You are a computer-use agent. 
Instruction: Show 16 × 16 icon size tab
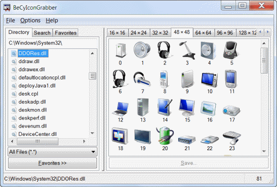[x=117, y=33]
